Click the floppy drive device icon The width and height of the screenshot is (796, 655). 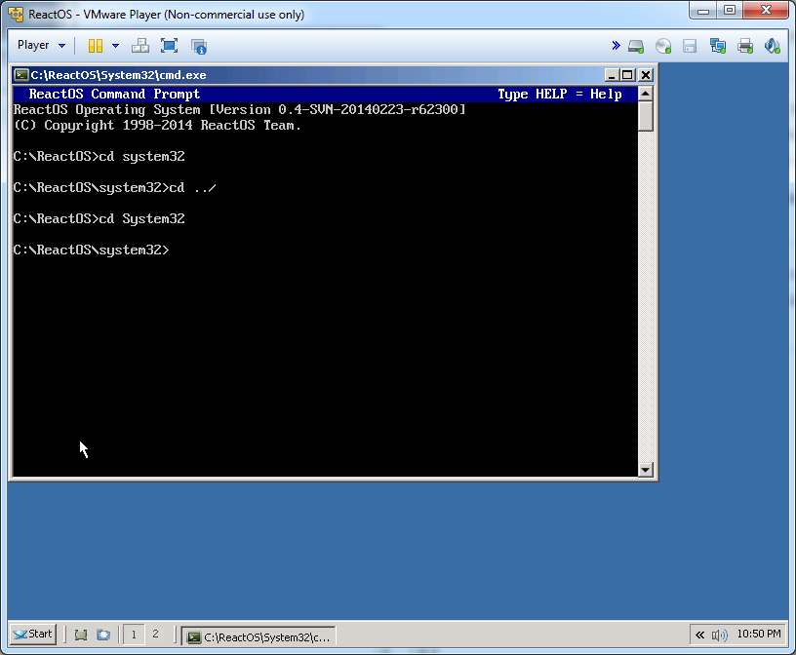click(690, 46)
